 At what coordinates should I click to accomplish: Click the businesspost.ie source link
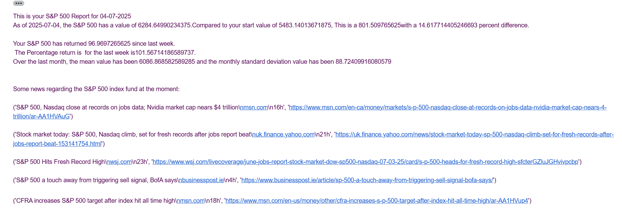pyautogui.click(x=201, y=180)
